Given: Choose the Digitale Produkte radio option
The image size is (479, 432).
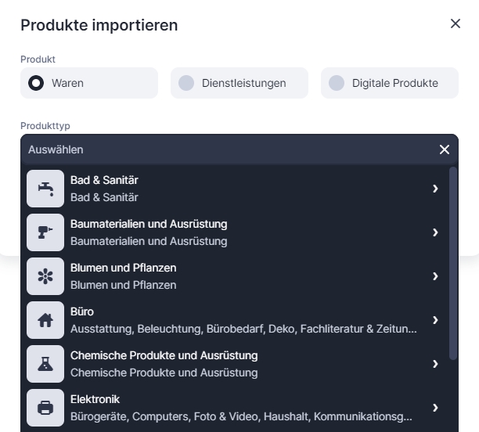Looking at the screenshot, I should (337, 83).
